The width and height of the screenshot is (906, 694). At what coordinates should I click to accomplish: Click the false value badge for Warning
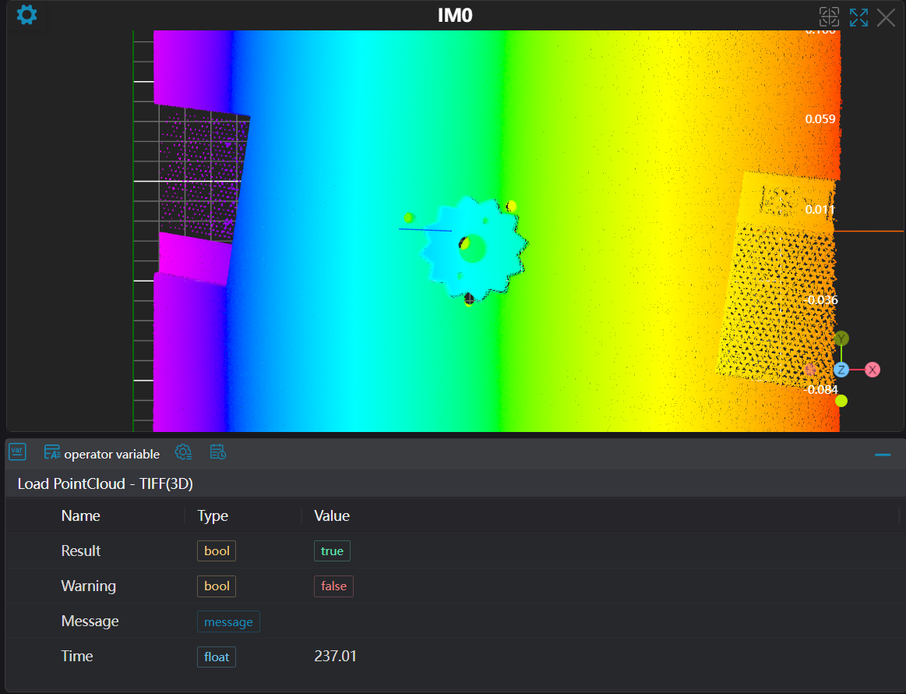333,586
